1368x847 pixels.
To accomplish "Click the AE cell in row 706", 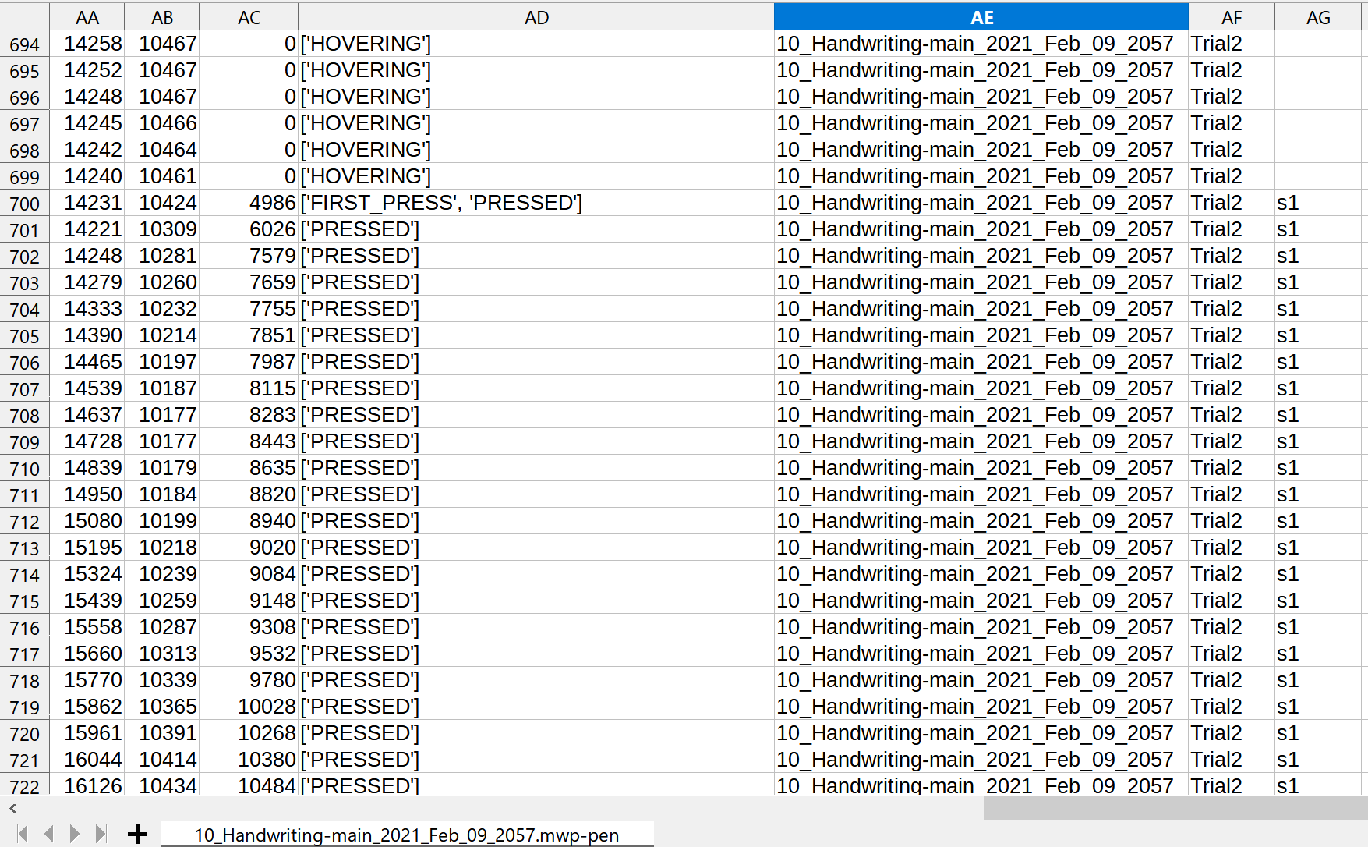I will tap(981, 362).
